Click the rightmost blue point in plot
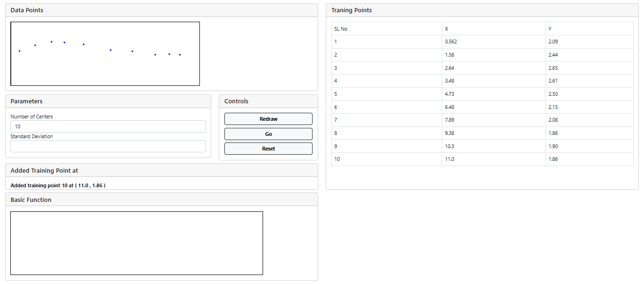The width and height of the screenshot is (644, 284). (x=180, y=55)
